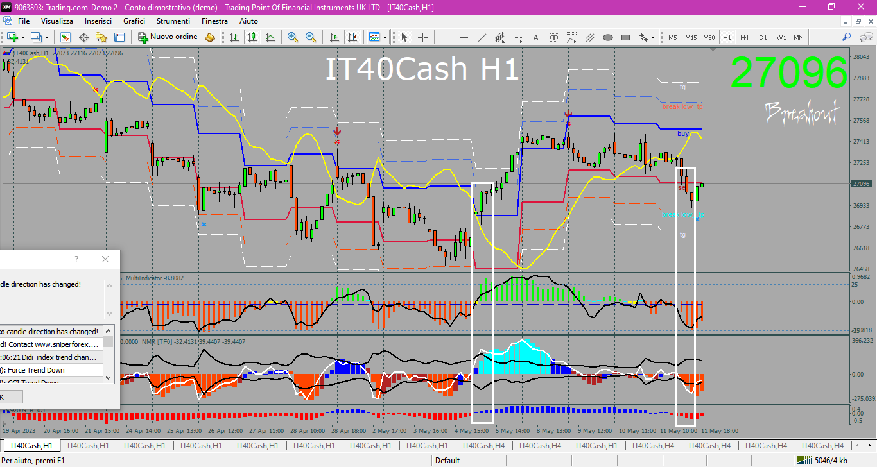Screen dimensions: 877x467
Task: Expand the Profiles dropdown arrow
Action: coord(46,37)
